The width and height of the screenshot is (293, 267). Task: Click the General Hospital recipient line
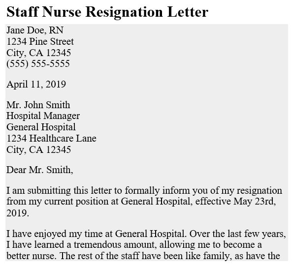tap(41, 127)
